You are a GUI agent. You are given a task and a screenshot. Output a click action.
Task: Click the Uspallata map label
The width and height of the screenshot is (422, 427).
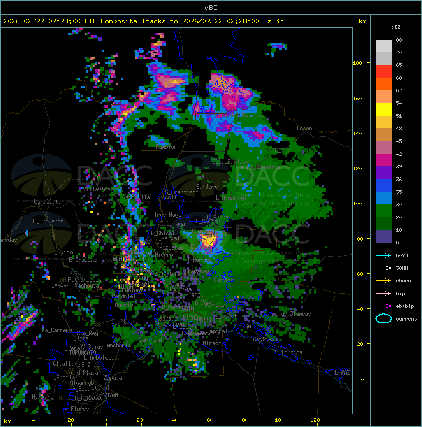click(x=48, y=202)
